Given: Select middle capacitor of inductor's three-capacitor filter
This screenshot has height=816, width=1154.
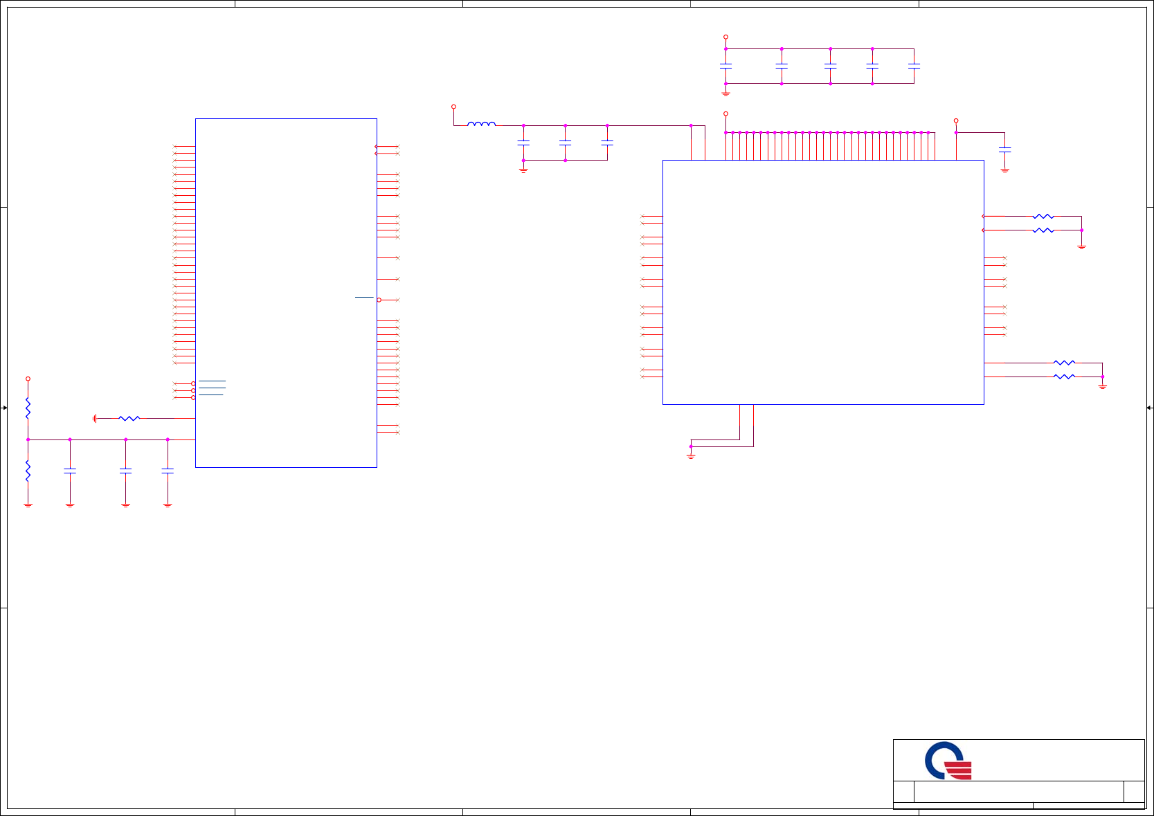Looking at the screenshot, I should tap(565, 142).
